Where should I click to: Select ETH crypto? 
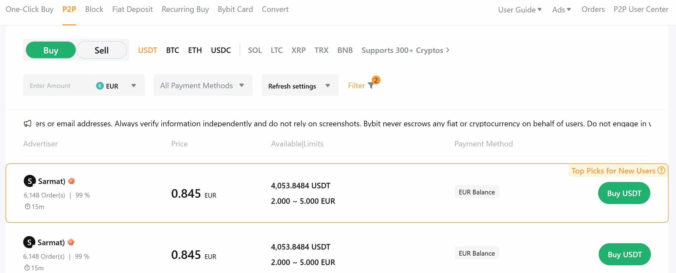pyautogui.click(x=195, y=50)
